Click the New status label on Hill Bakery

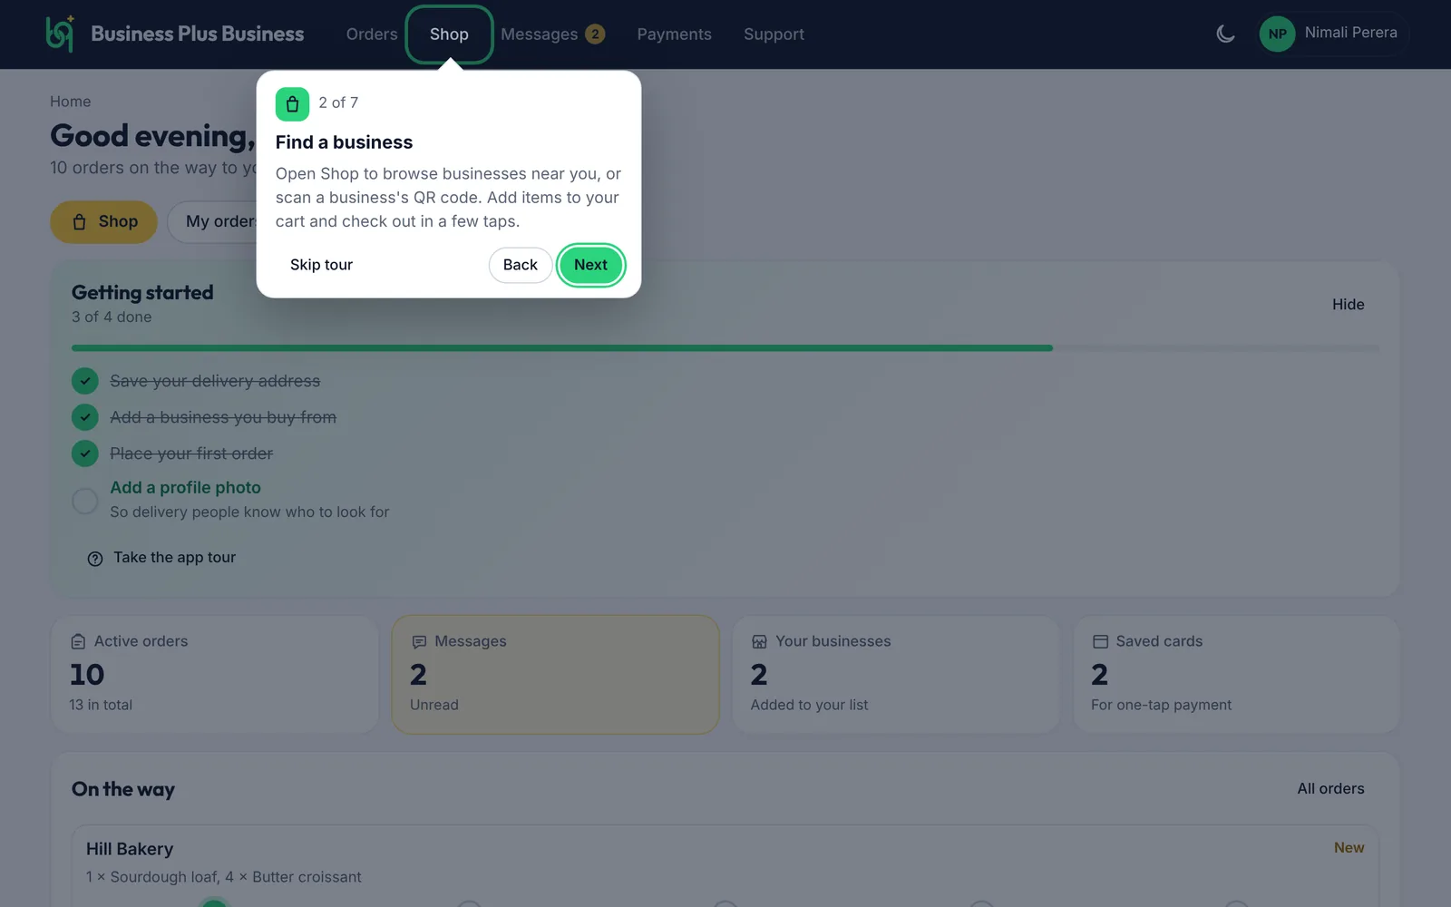pyautogui.click(x=1349, y=848)
